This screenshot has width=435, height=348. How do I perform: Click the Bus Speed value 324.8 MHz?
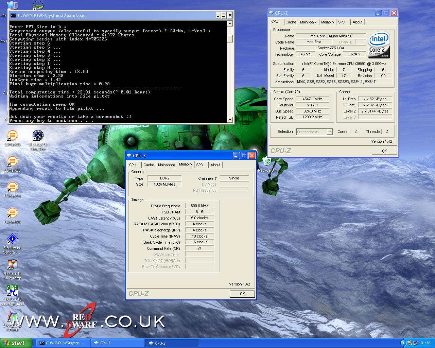(312, 111)
